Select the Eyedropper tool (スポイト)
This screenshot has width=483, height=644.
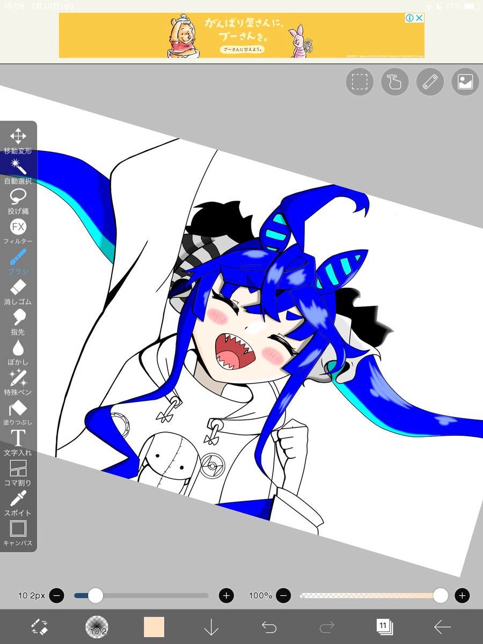point(18,502)
